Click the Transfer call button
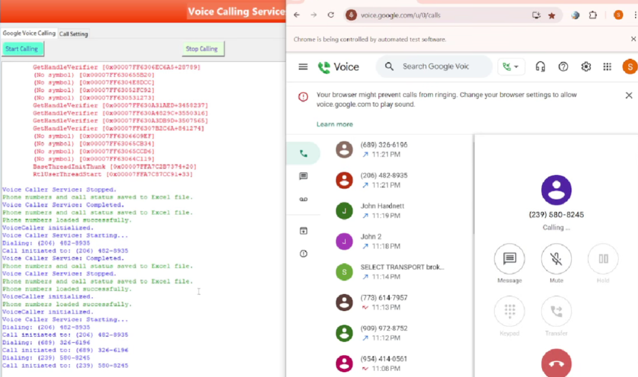The height and width of the screenshot is (377, 638). [556, 312]
